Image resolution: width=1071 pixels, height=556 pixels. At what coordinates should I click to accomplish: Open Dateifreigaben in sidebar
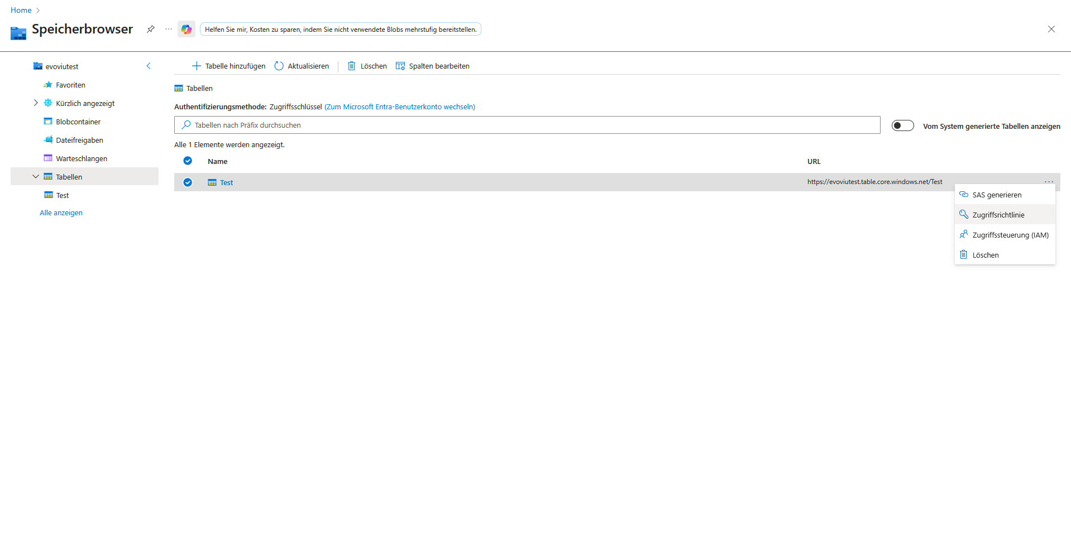point(79,140)
